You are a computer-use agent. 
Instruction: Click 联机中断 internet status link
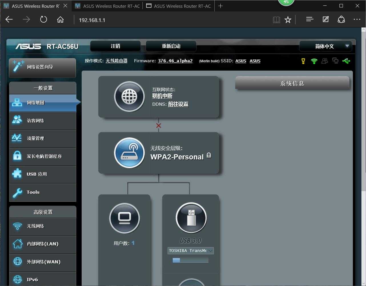[x=162, y=96]
